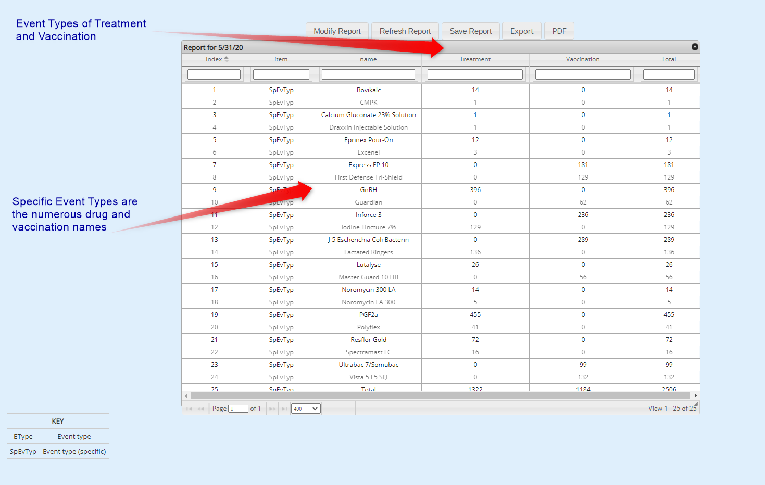The image size is (765, 485).
Task: Click the Modify Report button
Action: coord(337,31)
